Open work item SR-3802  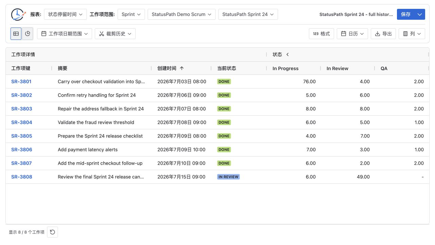[21, 95]
